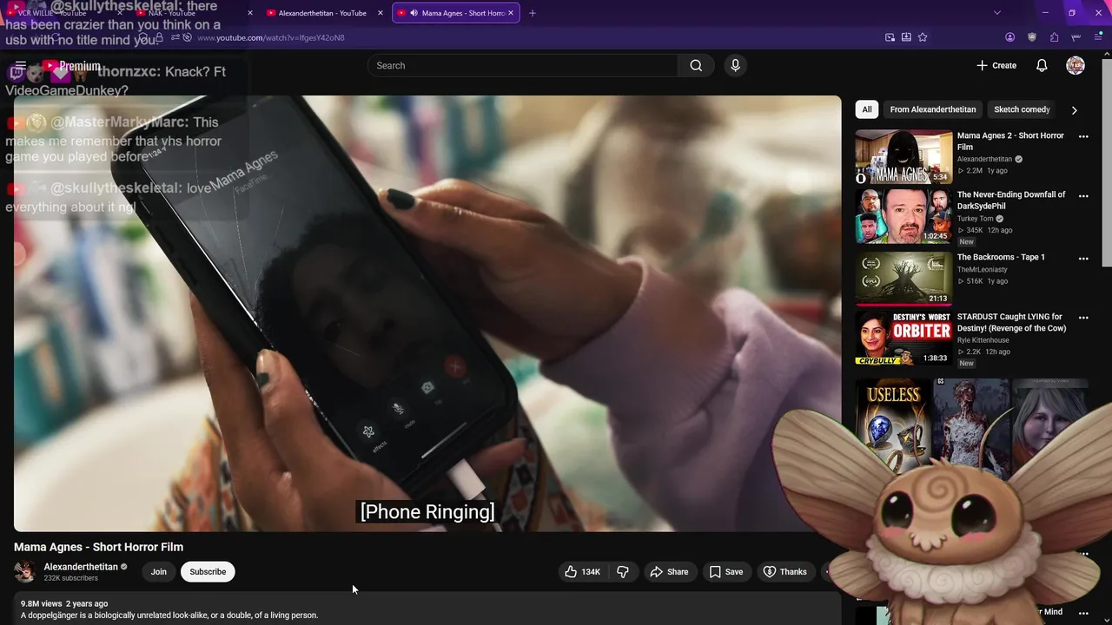1112x625 pixels.
Task: Open the browser hamburger menu
Action: click(x=1098, y=37)
